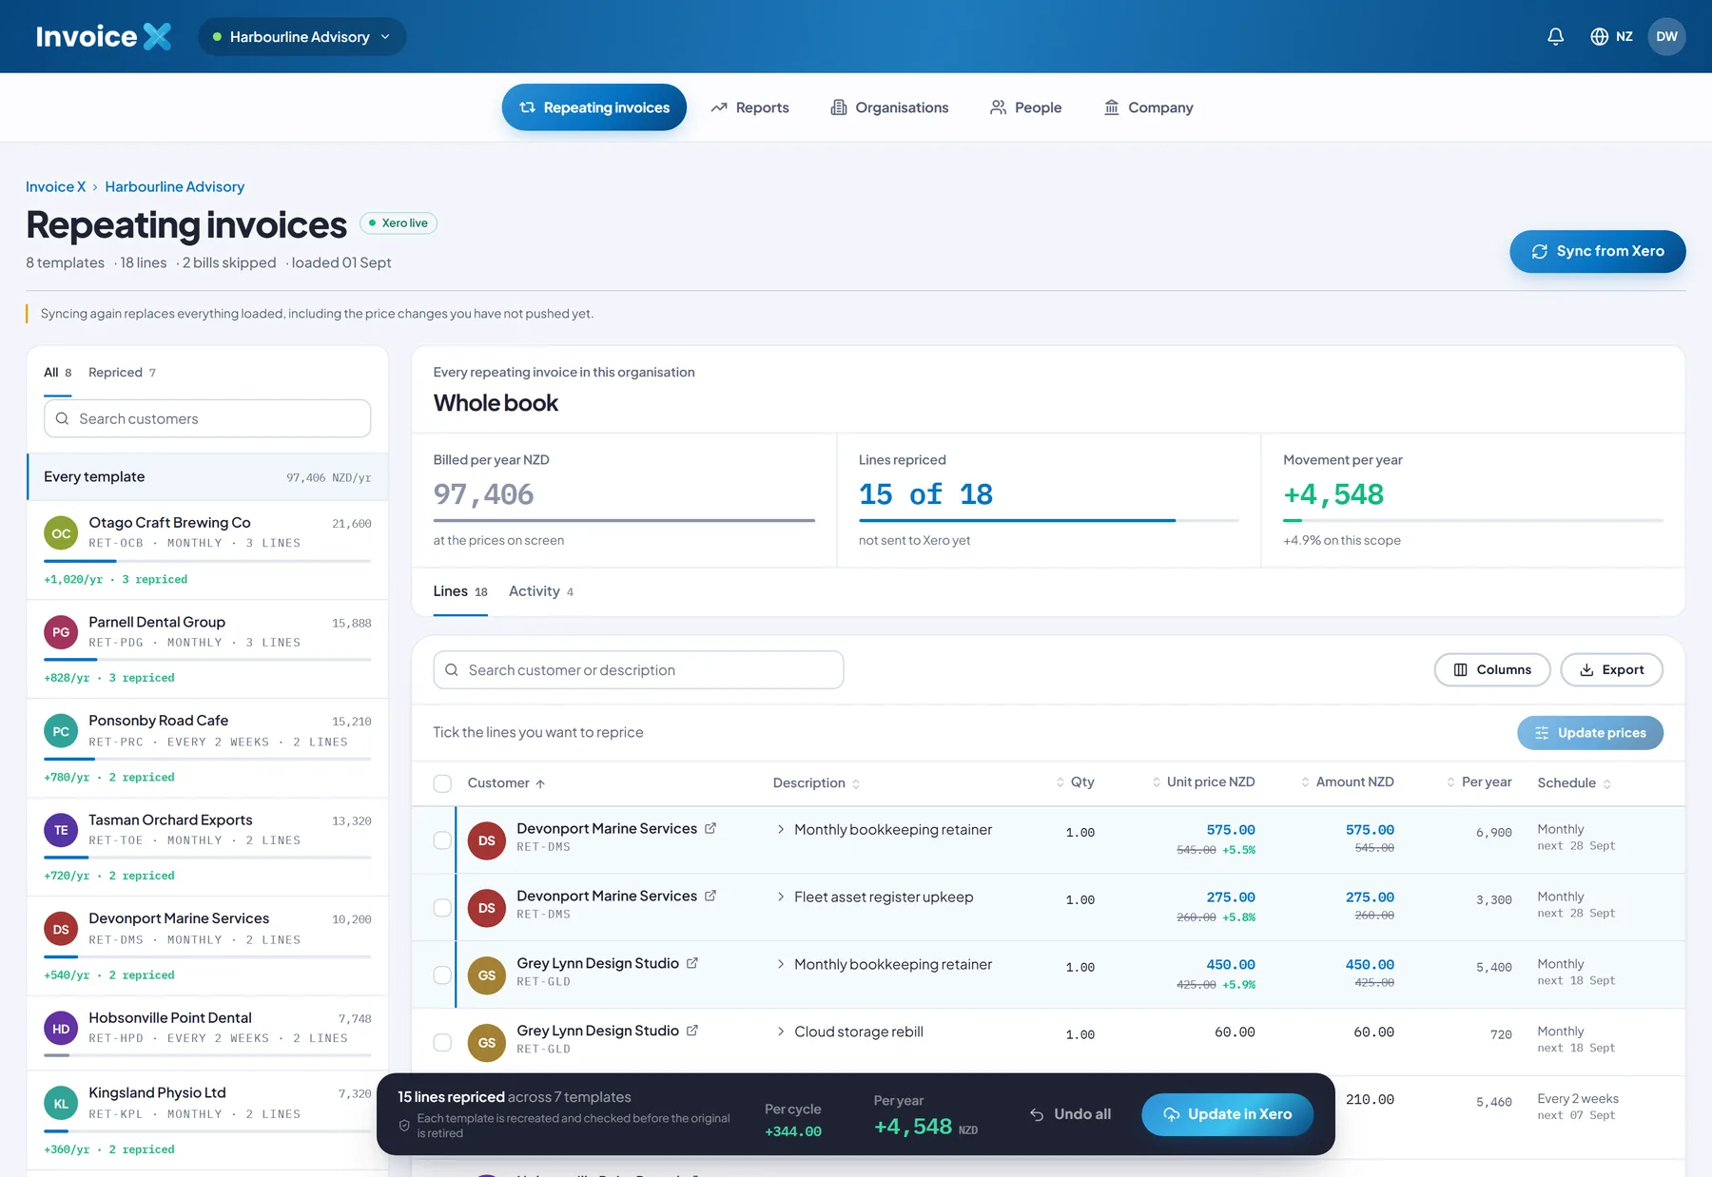Sort by Schedule column
The height and width of the screenshot is (1177, 1712).
[x=1574, y=782]
